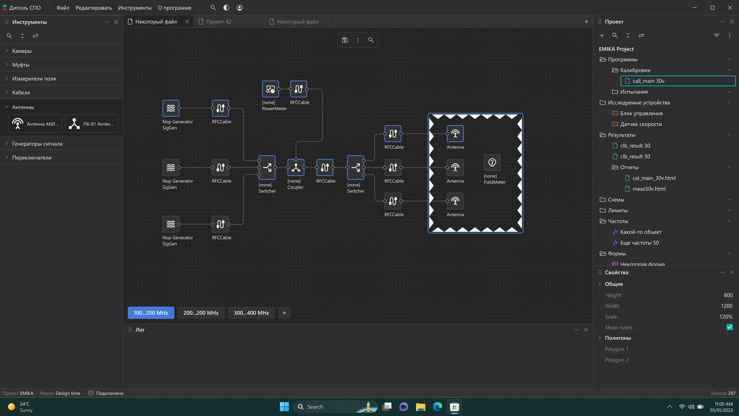The width and height of the screenshot is (739, 416).
Task: Toggle Show rulers checkbox in Properties
Action: click(x=730, y=327)
